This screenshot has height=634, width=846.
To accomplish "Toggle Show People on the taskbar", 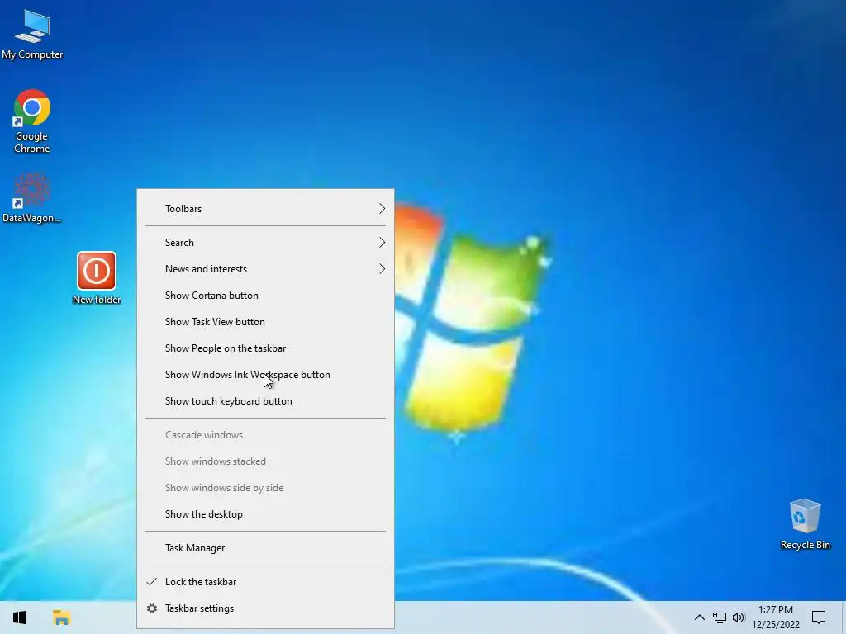I will pos(266,348).
